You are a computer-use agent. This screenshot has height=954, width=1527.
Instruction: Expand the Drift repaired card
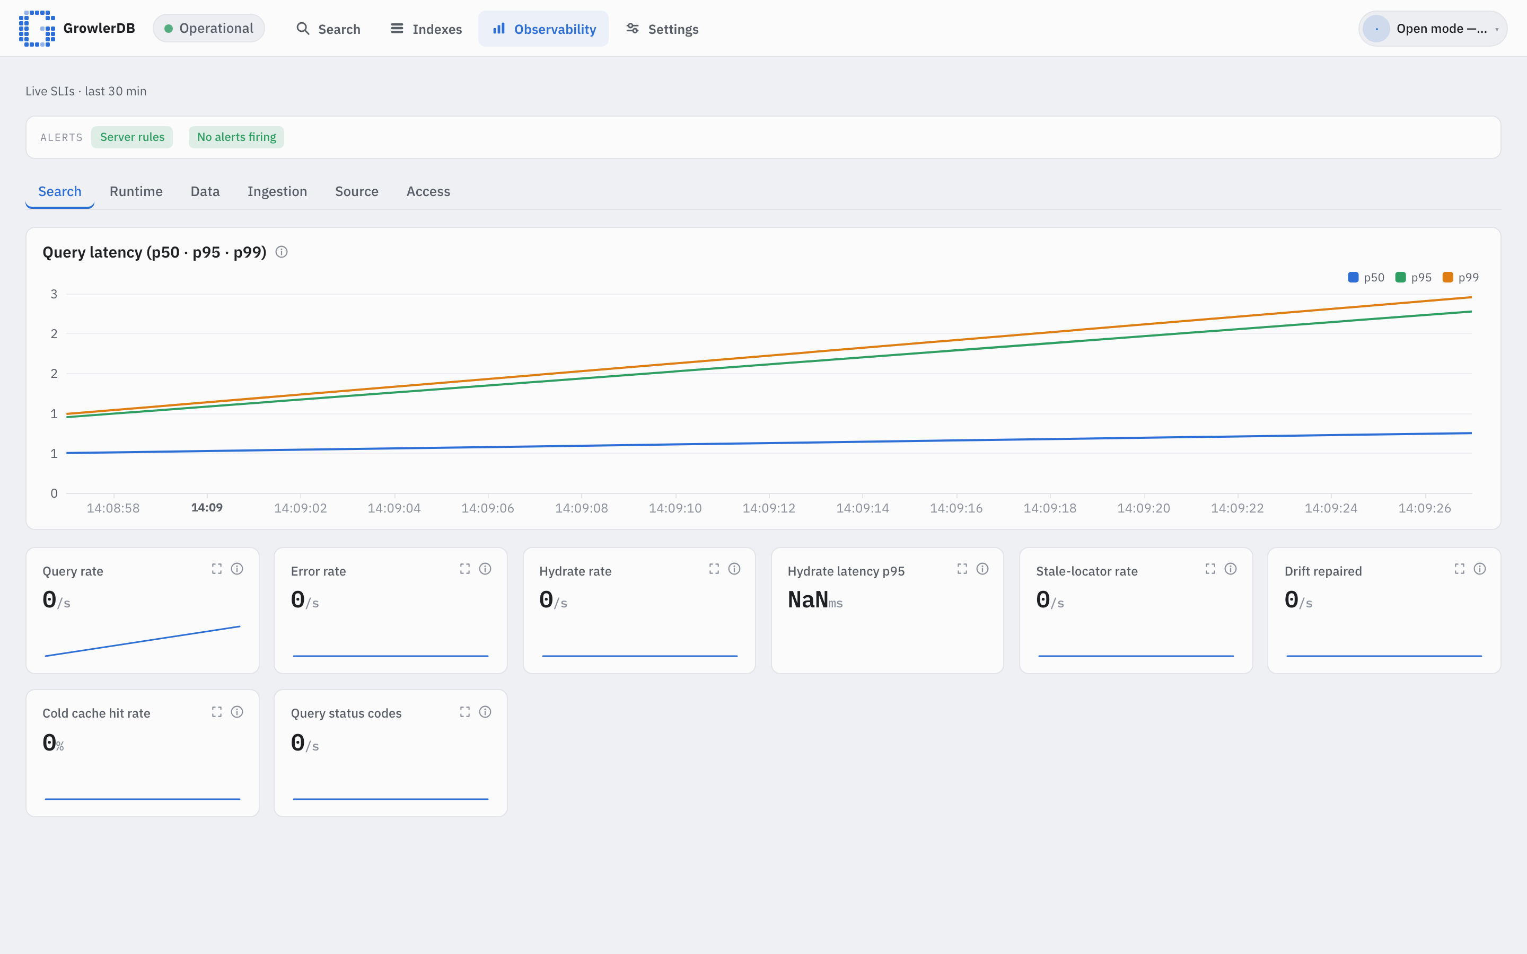[1460, 569]
